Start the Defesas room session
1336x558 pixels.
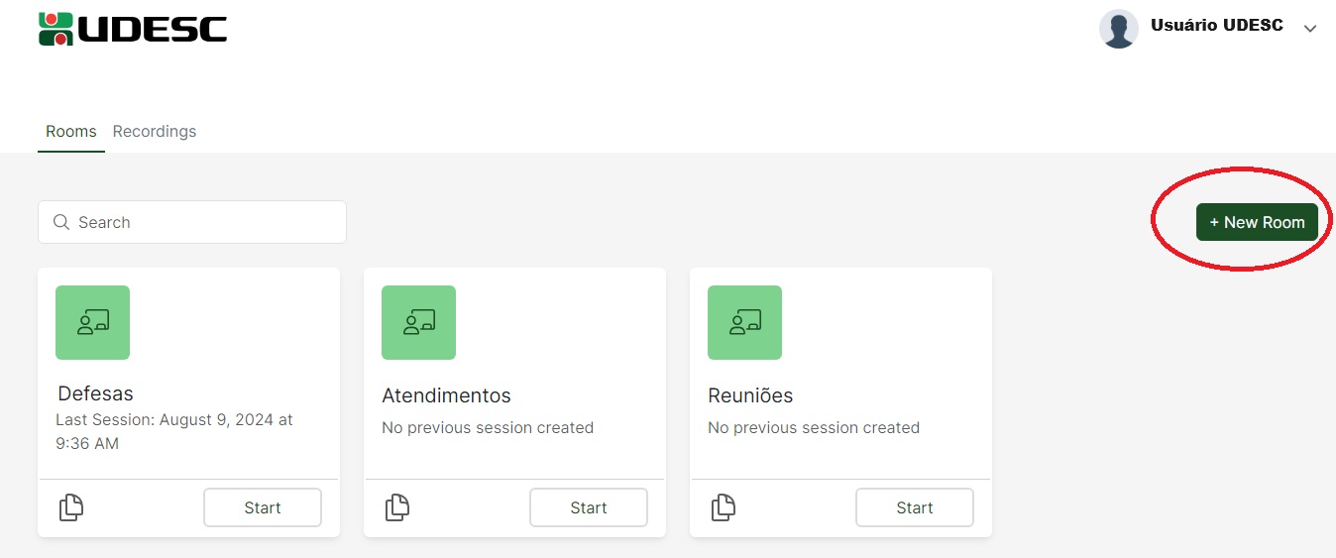[263, 507]
